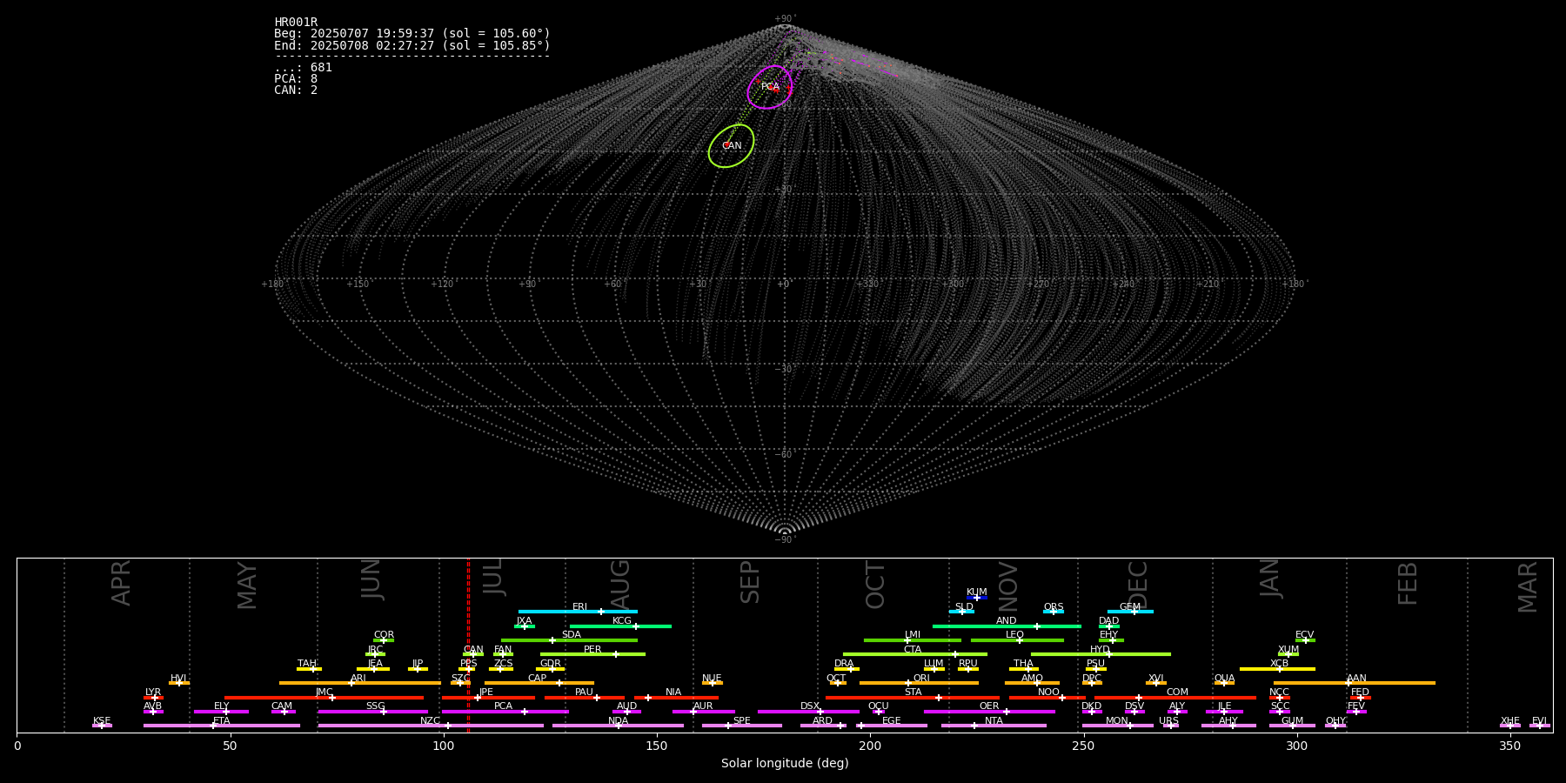Click the DSX shower bar label
Viewport: 1566px width, 783px height.
pos(810,706)
